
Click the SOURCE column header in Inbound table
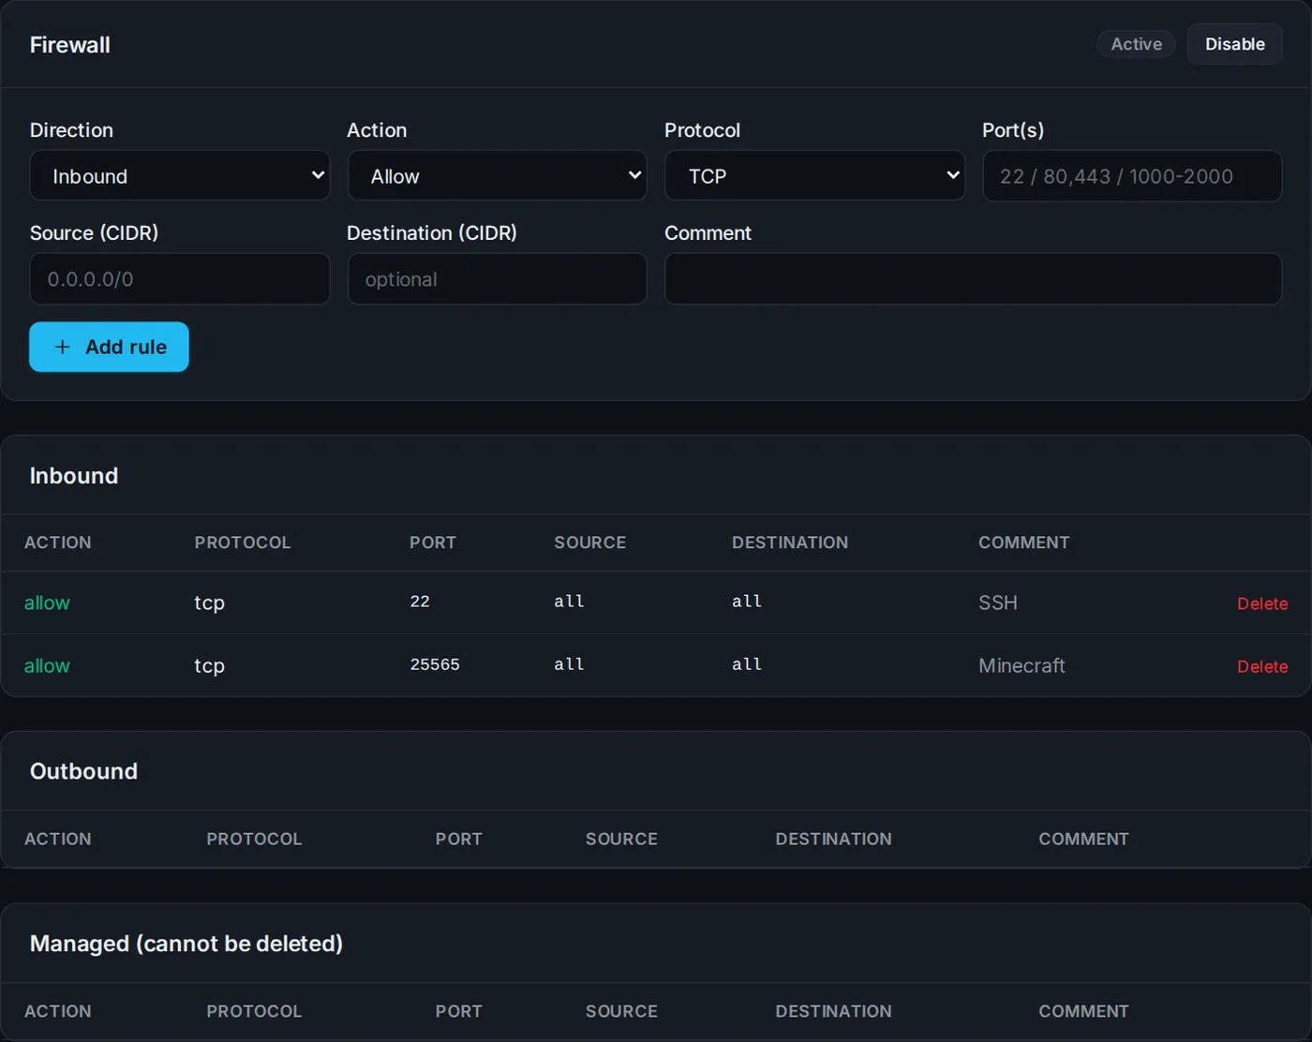(x=590, y=543)
